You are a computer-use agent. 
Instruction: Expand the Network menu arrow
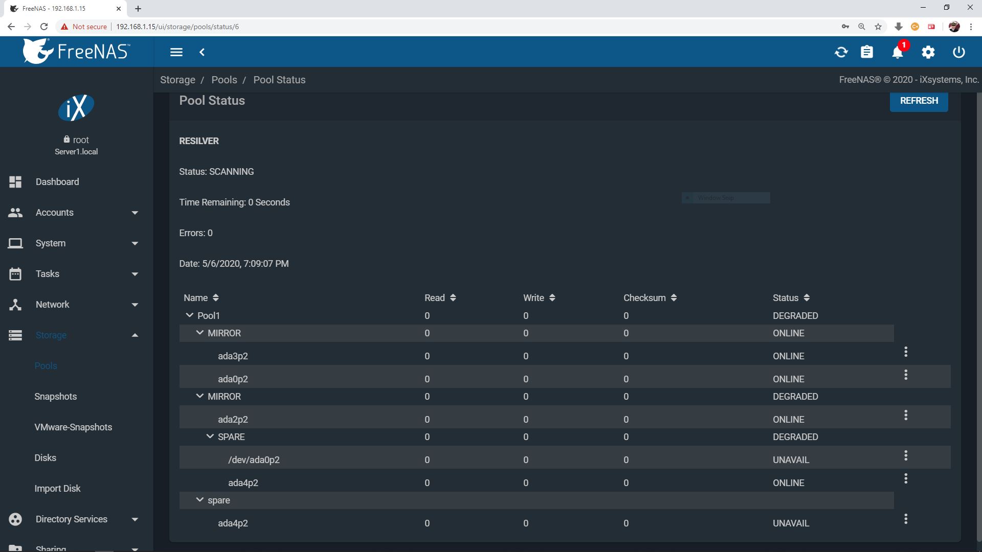135,305
